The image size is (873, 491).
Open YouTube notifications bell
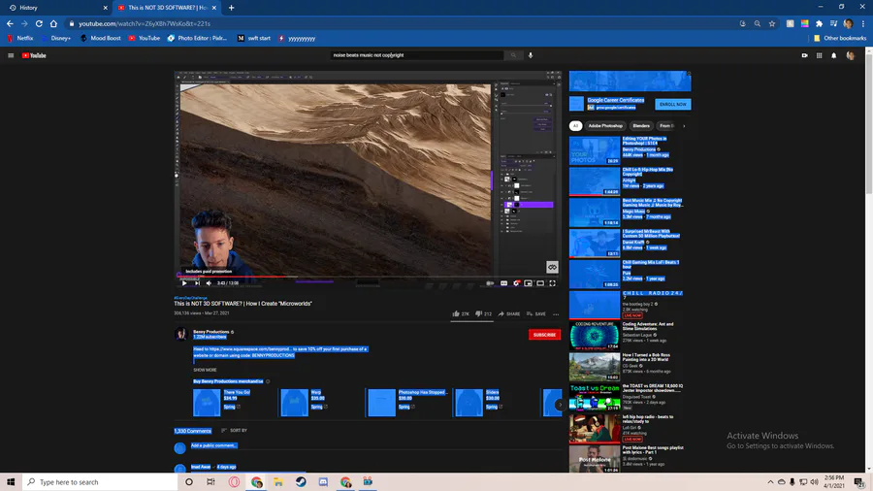[x=833, y=55]
